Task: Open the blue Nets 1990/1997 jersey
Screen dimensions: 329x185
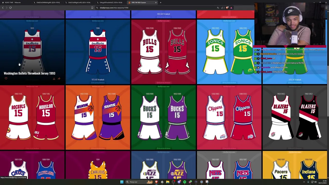Action: (243, 170)
